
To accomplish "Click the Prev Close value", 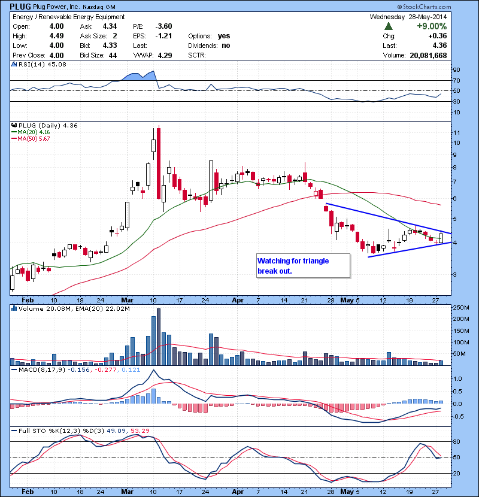I will tap(56, 56).
